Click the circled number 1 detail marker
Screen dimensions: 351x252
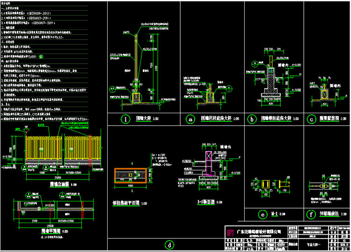click(125, 119)
